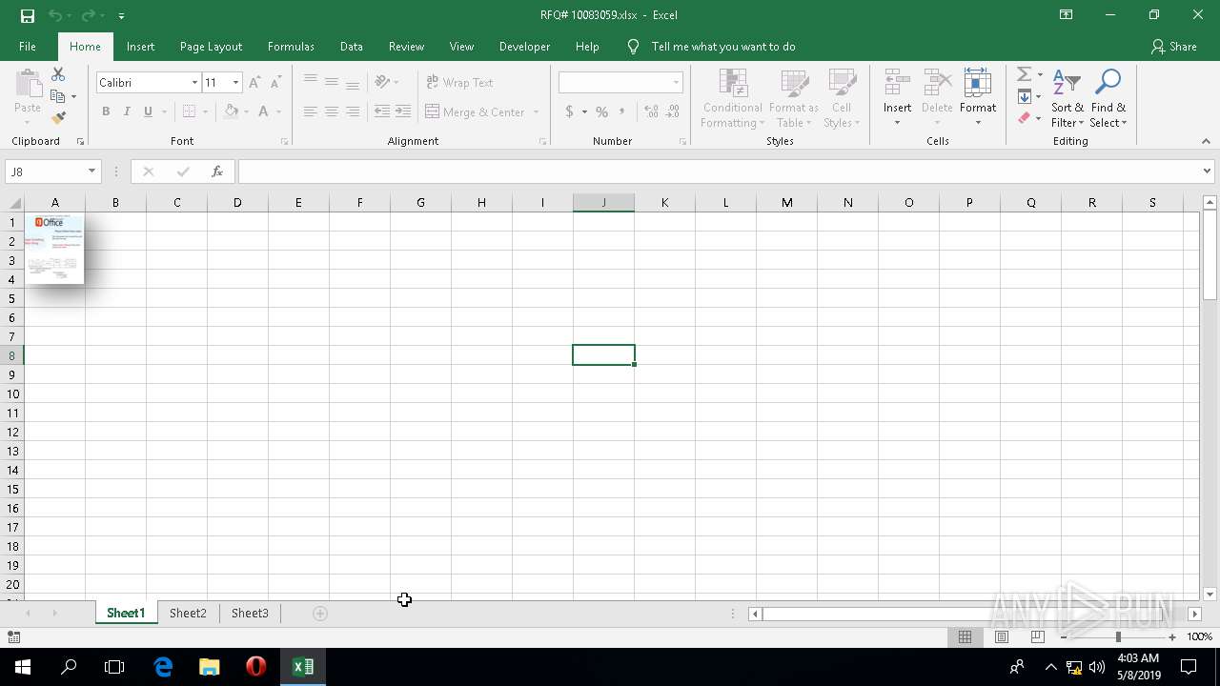Click Decrease Font Size icon
This screenshot has height=686, width=1220.
[x=275, y=83]
